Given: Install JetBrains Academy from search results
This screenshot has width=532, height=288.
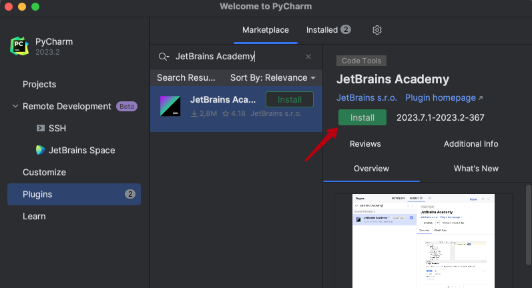Looking at the screenshot, I should tap(289, 99).
